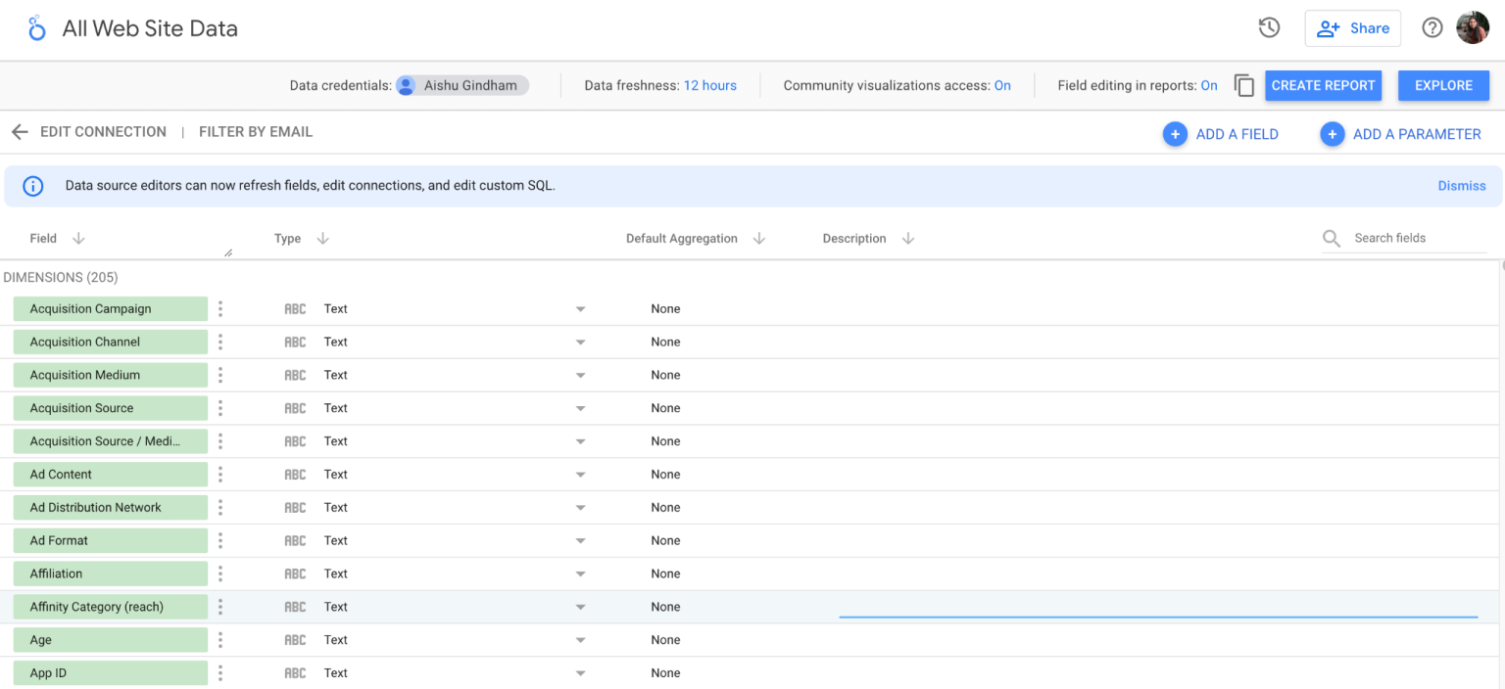Open the Type dropdown for Ad Content

[x=580, y=474]
